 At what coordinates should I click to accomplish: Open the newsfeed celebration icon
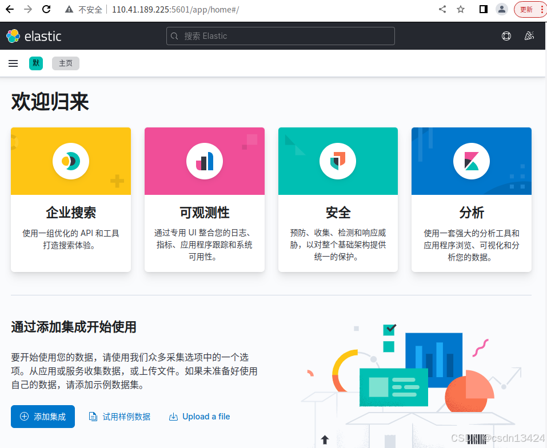(529, 36)
